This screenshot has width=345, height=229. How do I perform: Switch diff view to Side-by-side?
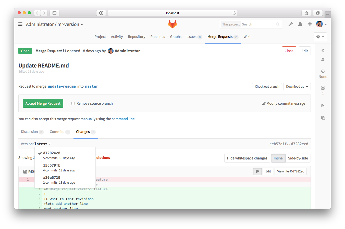click(298, 158)
